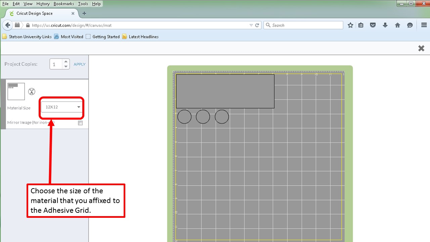This screenshot has width=430, height=242.
Task: Toggle Mirror Image (for iron-on) checkbox
Action: pyautogui.click(x=80, y=123)
